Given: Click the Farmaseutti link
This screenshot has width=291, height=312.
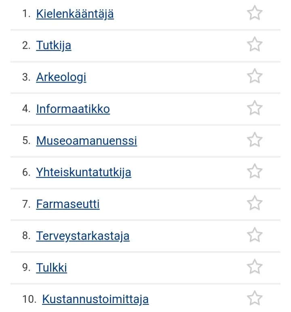Looking at the screenshot, I should [68, 204].
